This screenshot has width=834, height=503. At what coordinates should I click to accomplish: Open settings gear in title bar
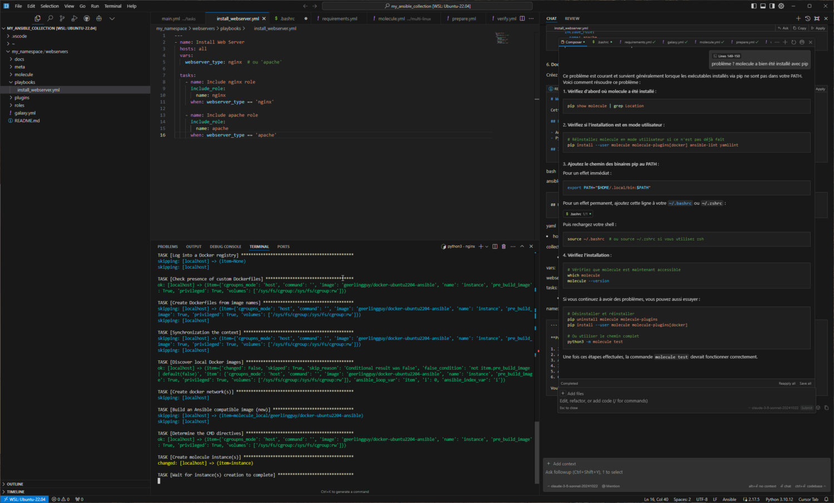781,6
